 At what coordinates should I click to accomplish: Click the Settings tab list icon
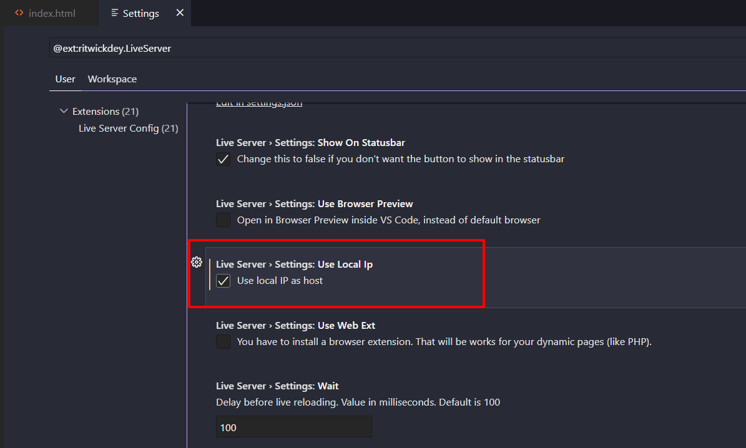[x=114, y=13]
